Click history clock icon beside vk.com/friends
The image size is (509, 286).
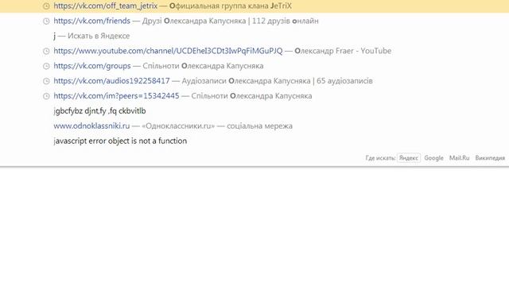pyautogui.click(x=46, y=21)
